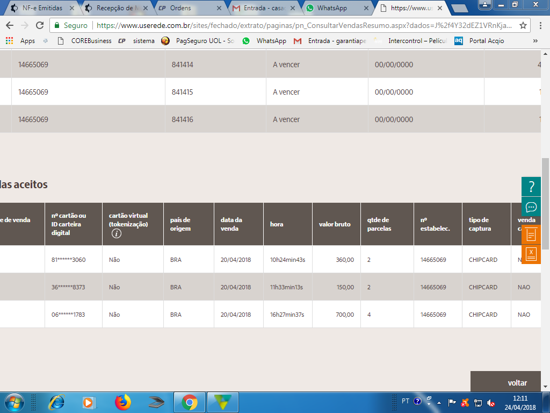Viewport: 550px width, 413px height.
Task: Expand the bookmarks bar overflow chevron
Action: coord(535,41)
